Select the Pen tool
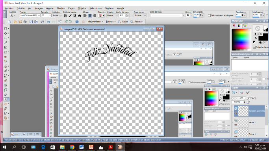The height and width of the screenshot is (151, 269). click(6, 109)
